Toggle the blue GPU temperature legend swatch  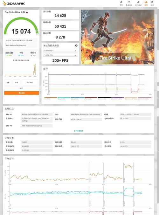click(x=78, y=98)
